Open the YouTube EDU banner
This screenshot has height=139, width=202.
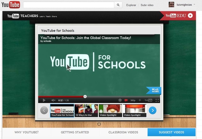click(x=178, y=16)
